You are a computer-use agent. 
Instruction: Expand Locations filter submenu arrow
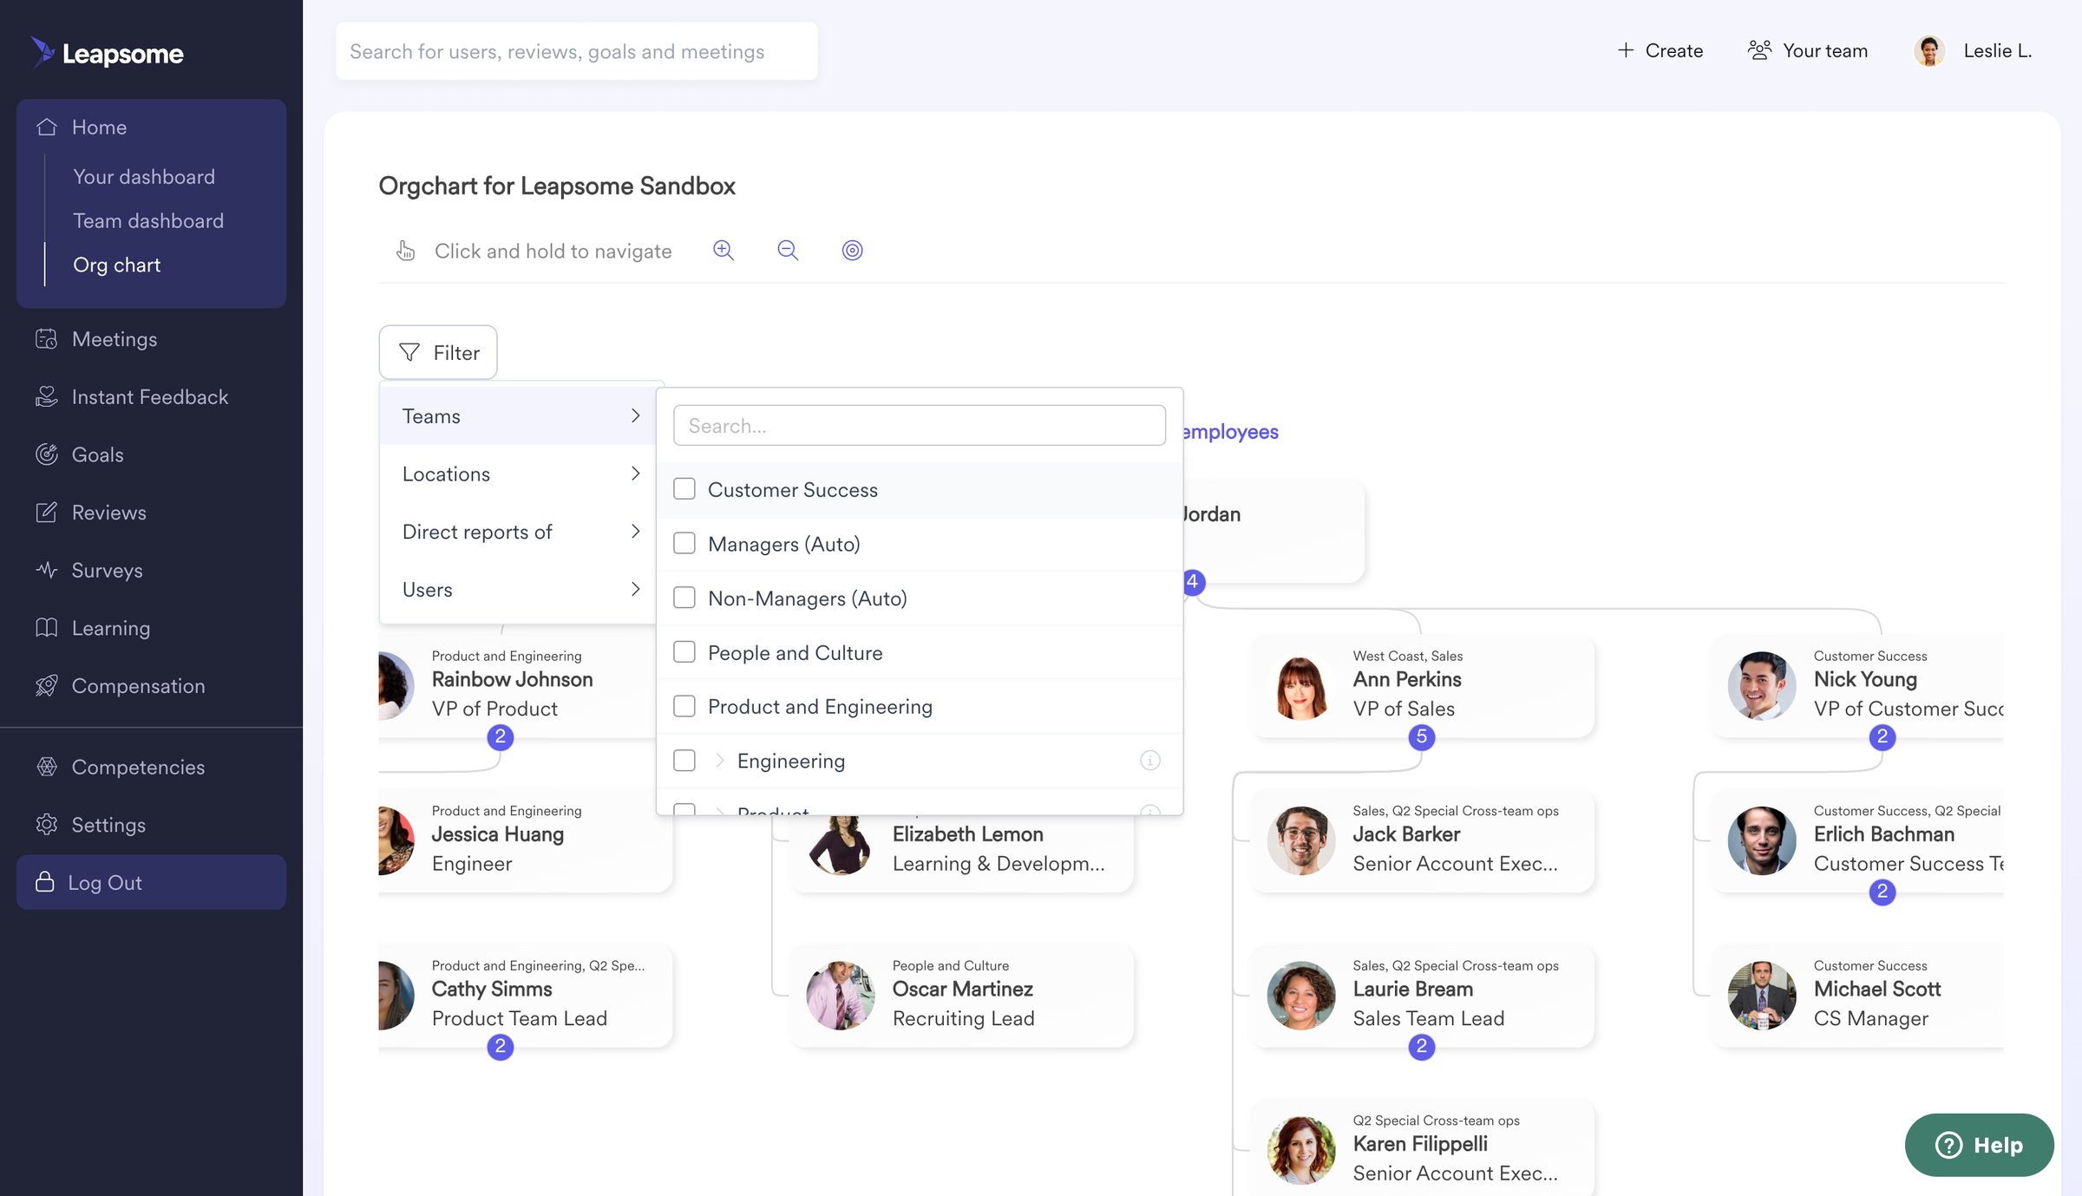pyautogui.click(x=636, y=474)
